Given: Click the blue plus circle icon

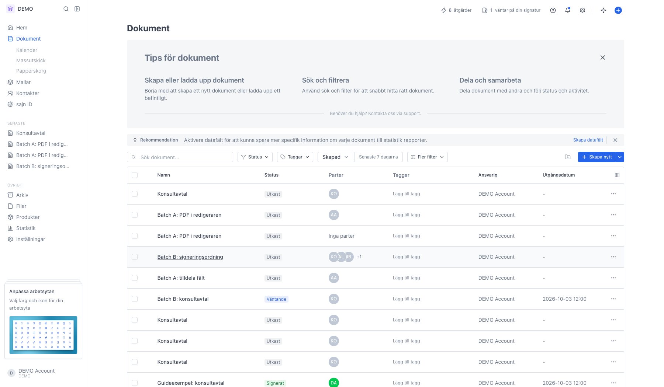Looking at the screenshot, I should click(x=618, y=10).
